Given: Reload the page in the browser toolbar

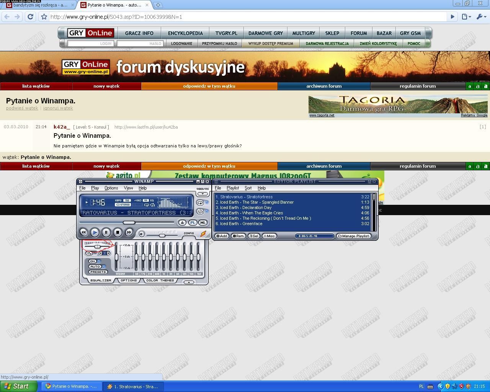Looking at the screenshot, I should (30, 16).
